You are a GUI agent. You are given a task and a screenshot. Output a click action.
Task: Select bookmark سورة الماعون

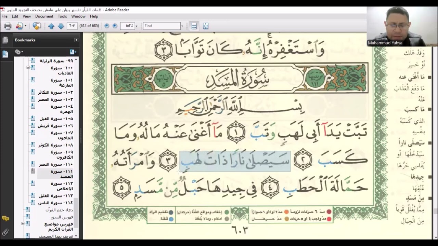(62, 135)
